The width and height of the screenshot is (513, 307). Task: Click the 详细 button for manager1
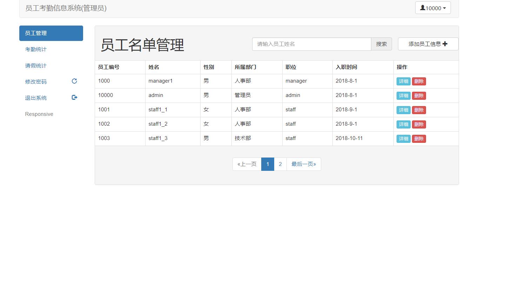(x=403, y=81)
